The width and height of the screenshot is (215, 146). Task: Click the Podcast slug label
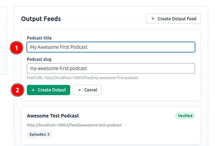pyautogui.click(x=39, y=59)
